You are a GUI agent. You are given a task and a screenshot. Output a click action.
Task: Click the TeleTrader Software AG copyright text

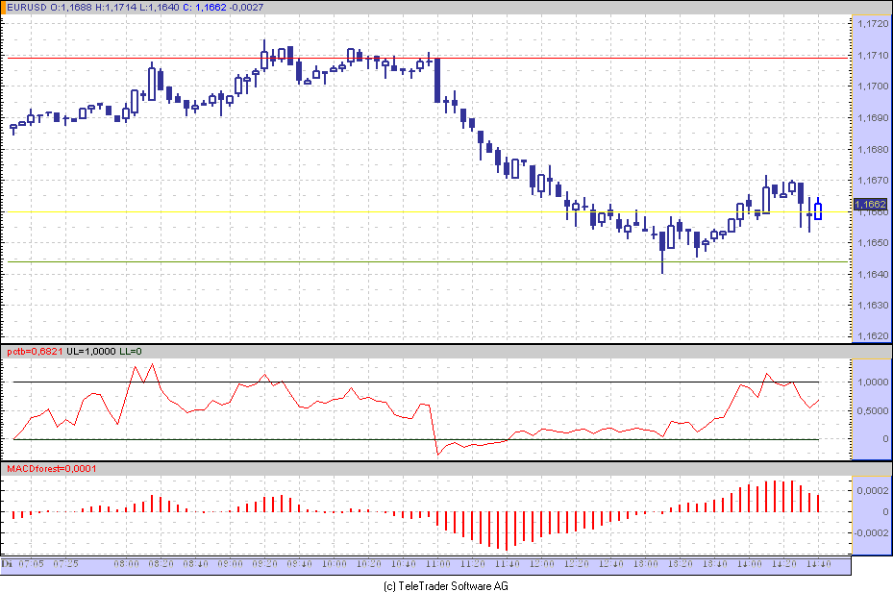point(446,585)
